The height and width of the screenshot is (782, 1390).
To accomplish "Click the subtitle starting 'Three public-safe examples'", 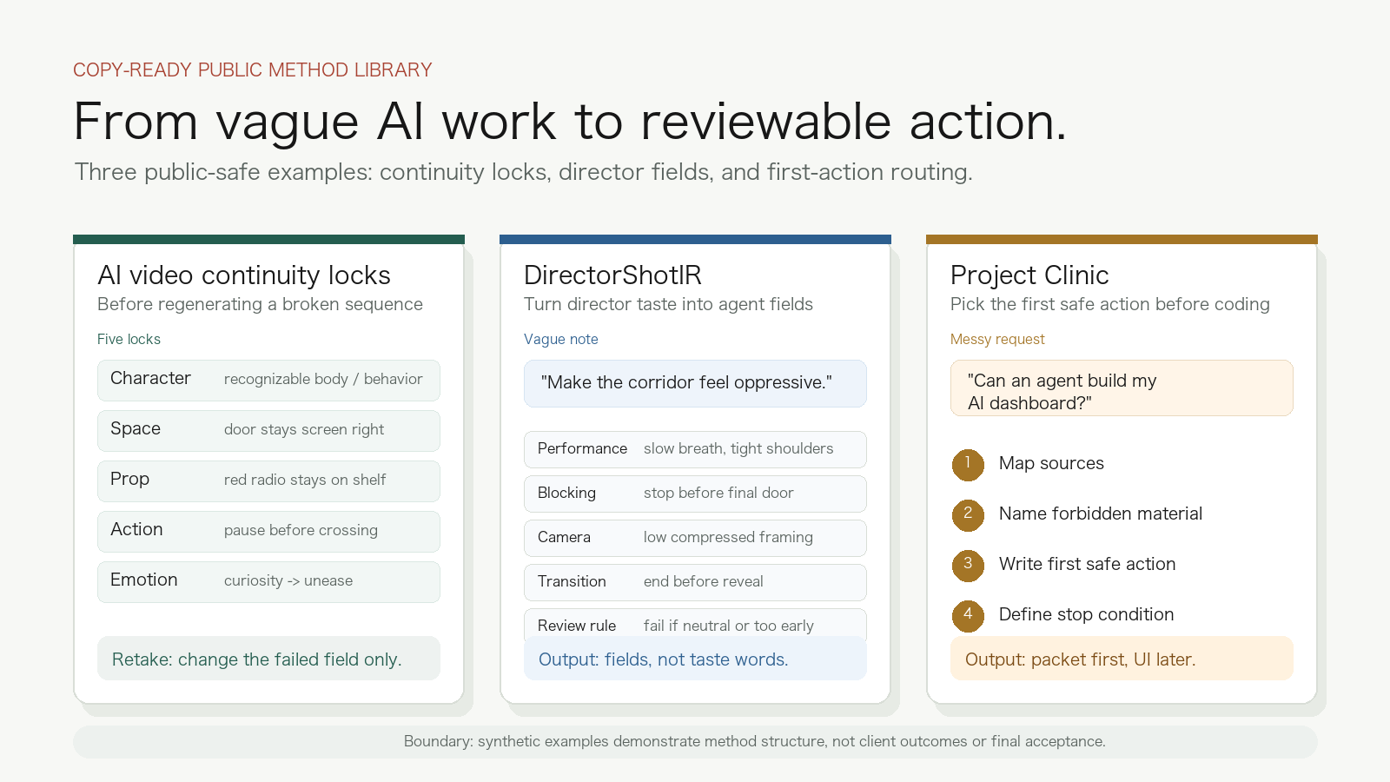I will pyautogui.click(x=523, y=172).
